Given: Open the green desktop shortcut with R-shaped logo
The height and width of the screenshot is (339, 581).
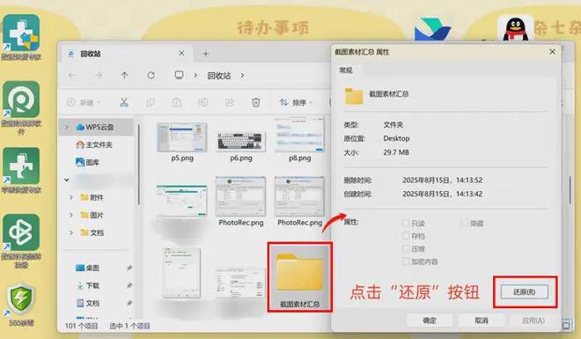Looking at the screenshot, I should (21, 99).
